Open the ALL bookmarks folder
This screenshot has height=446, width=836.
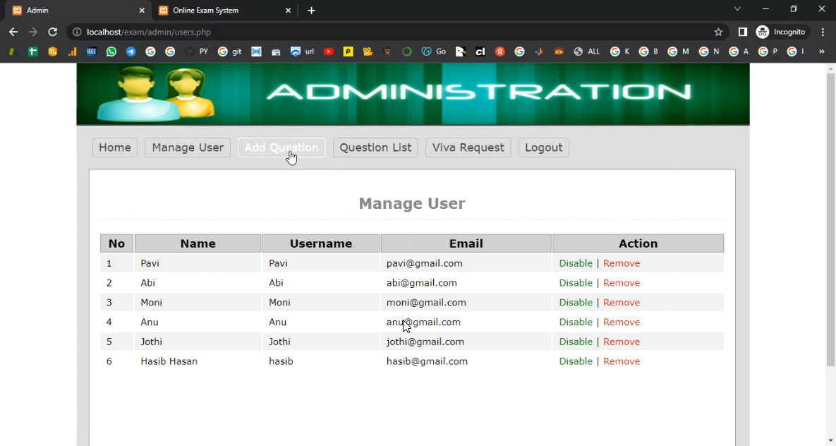point(587,52)
